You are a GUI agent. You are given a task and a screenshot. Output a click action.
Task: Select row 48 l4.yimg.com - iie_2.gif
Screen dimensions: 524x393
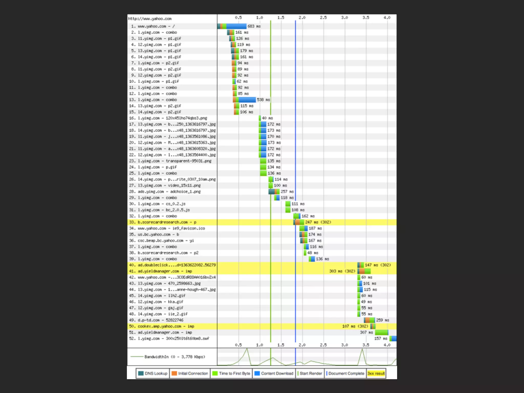click(x=262, y=314)
